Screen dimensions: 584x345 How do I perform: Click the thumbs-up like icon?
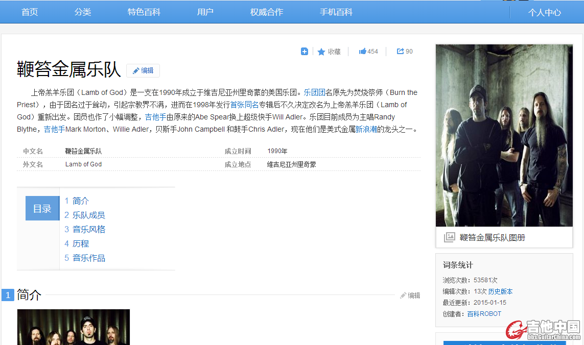coord(363,51)
